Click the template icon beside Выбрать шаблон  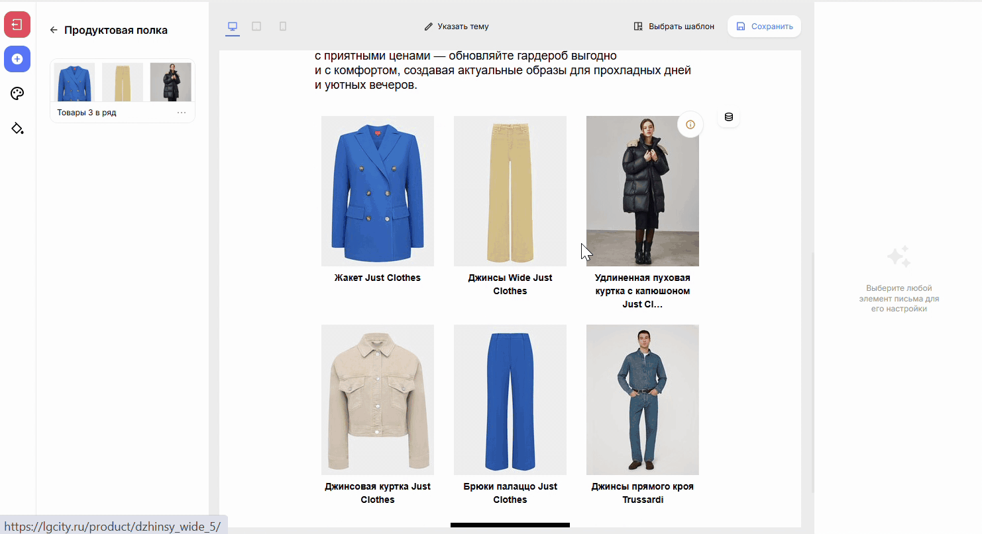(x=638, y=27)
